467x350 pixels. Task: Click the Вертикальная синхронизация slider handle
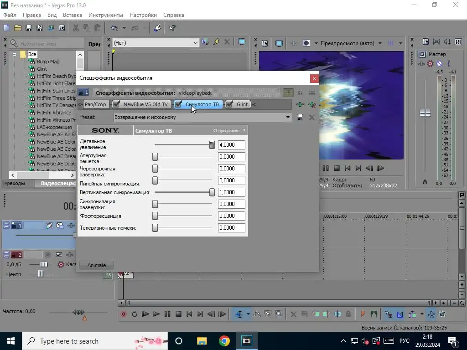[212, 193]
